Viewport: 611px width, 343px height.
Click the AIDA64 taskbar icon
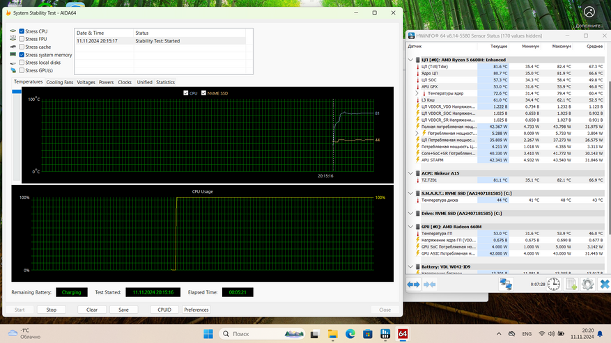(x=403, y=334)
